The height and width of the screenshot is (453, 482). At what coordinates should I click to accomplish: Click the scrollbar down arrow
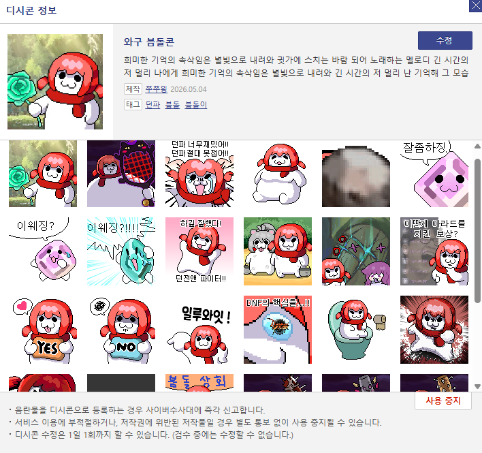(x=477, y=386)
